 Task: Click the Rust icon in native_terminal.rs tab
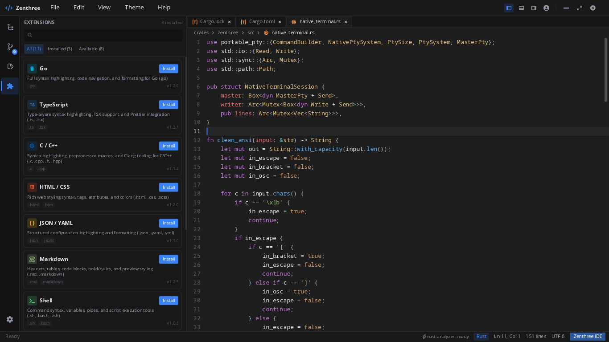coord(293,22)
